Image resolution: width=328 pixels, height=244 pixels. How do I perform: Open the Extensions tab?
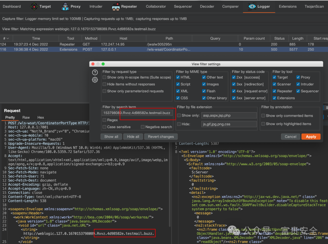tap(288, 6)
